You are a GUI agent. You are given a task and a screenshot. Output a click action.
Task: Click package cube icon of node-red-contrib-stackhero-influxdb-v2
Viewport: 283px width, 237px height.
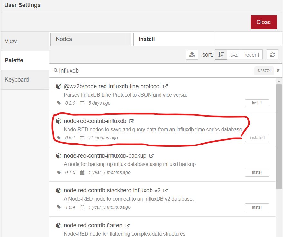(x=59, y=190)
